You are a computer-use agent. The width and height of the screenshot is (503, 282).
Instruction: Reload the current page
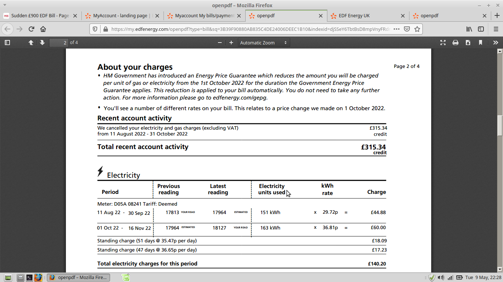31,29
